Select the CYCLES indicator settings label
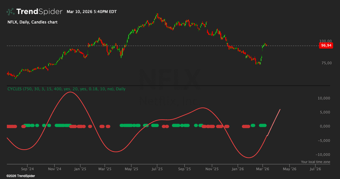Screen dimensions: 340x179 click(66, 89)
